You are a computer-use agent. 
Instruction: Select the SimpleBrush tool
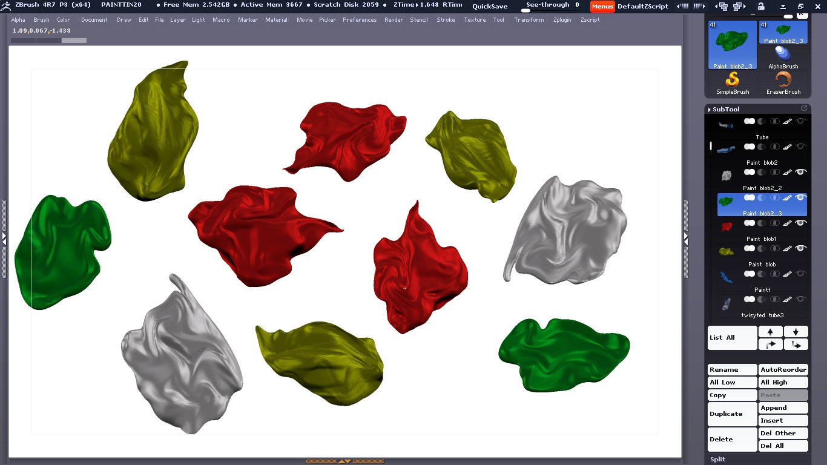pos(733,82)
